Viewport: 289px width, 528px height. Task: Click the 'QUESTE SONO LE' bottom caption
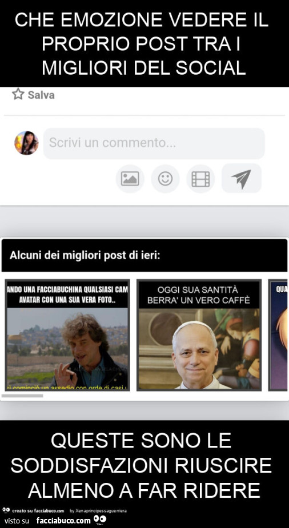click(141, 440)
